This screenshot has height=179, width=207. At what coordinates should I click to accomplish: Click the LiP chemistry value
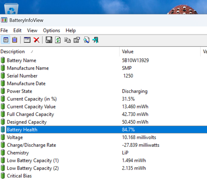(x=125, y=153)
